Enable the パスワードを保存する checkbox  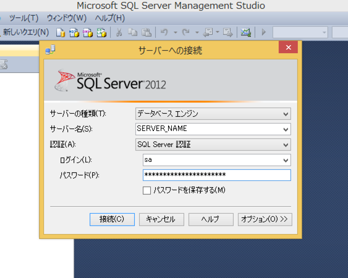pos(146,190)
